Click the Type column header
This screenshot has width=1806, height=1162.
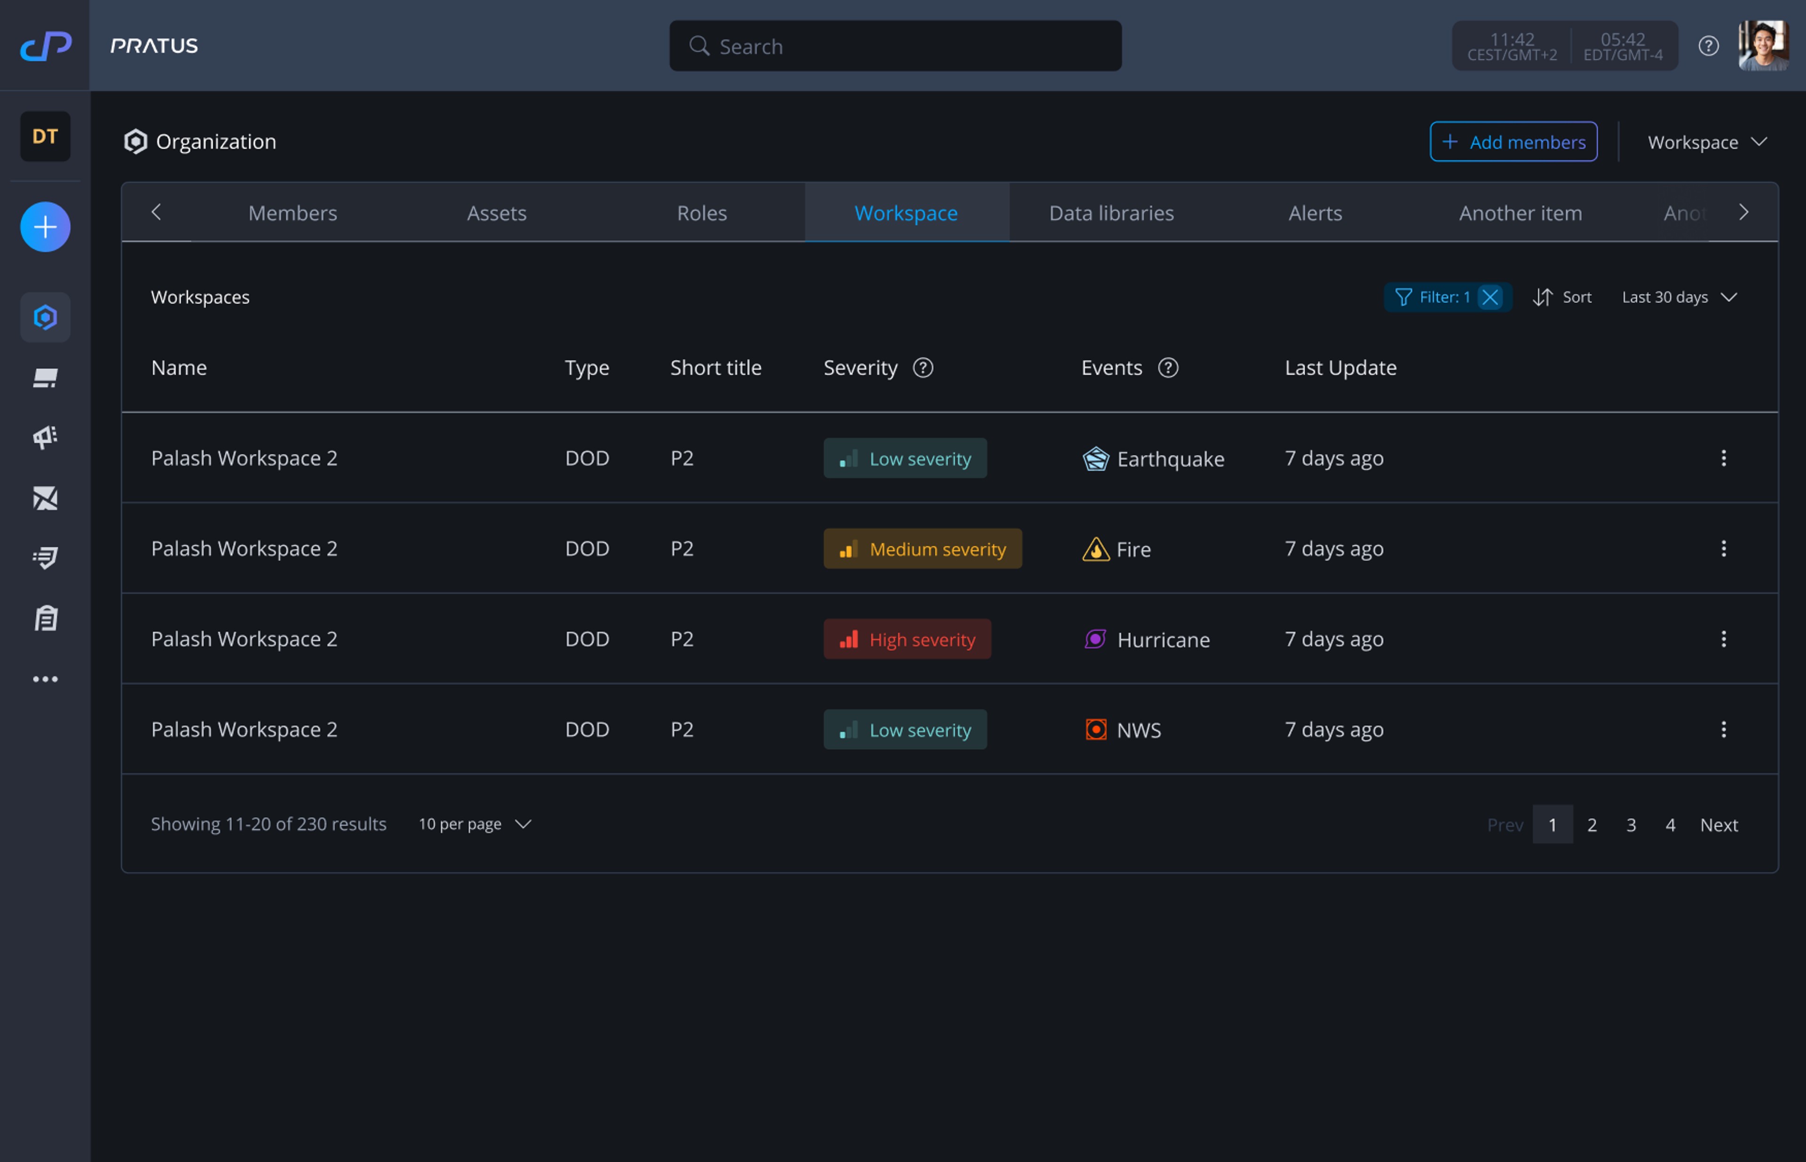[x=586, y=367]
